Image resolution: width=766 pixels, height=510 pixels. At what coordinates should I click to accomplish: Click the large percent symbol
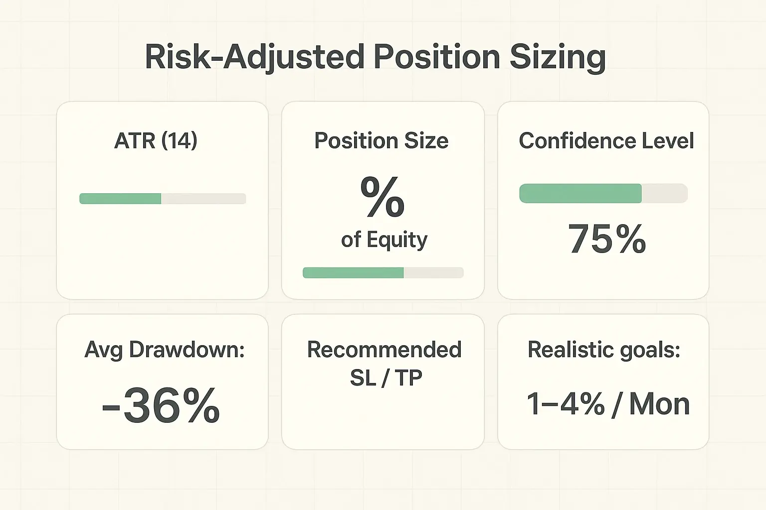pyautogui.click(x=382, y=197)
